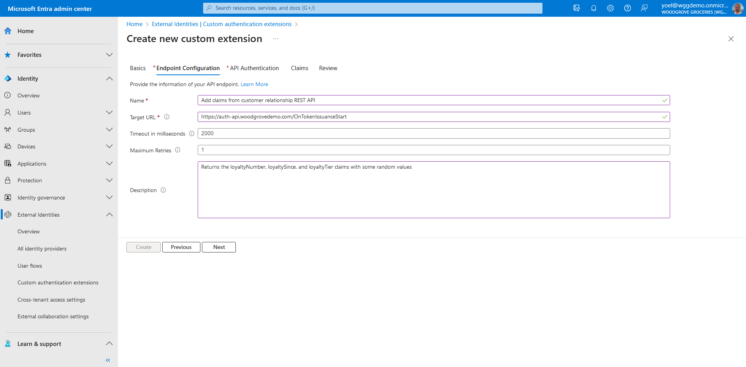The width and height of the screenshot is (746, 367).
Task: Click the Maximum Retries info icon
Action: click(x=177, y=150)
